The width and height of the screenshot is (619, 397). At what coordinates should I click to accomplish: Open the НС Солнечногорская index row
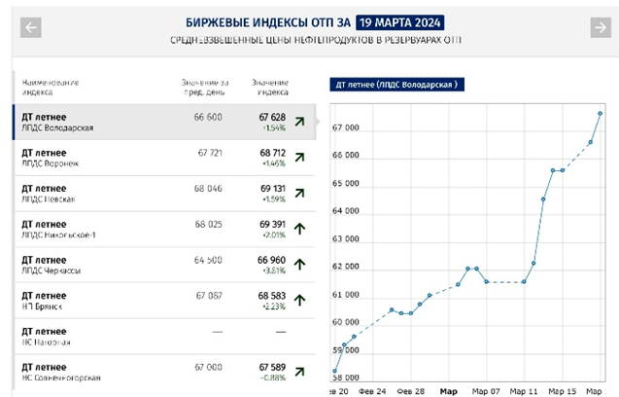(x=146, y=371)
